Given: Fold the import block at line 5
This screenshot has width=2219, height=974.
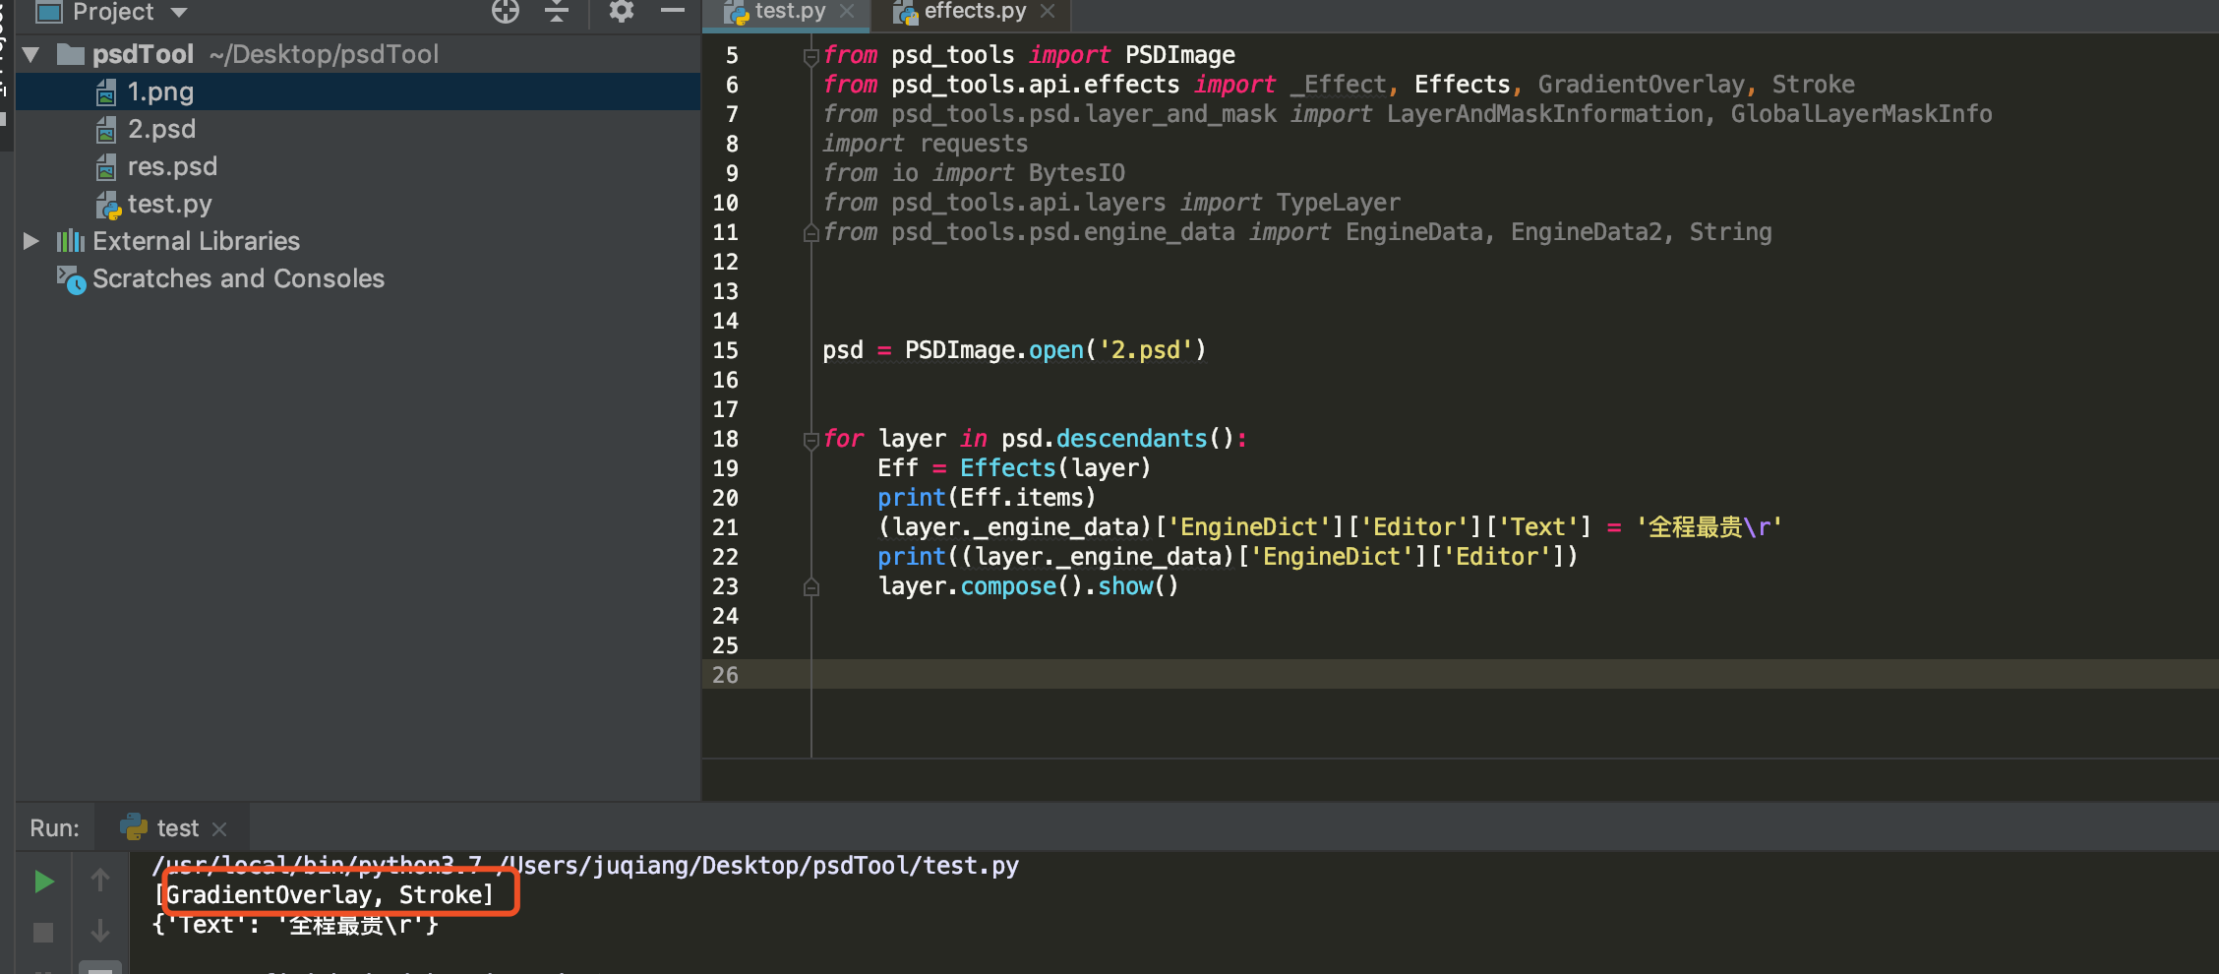Looking at the screenshot, I should tap(810, 56).
